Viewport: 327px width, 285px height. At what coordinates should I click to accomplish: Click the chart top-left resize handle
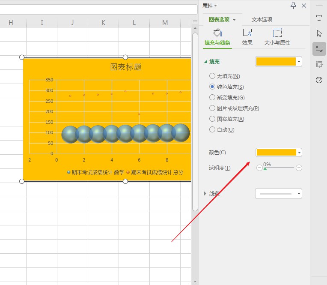22,57
